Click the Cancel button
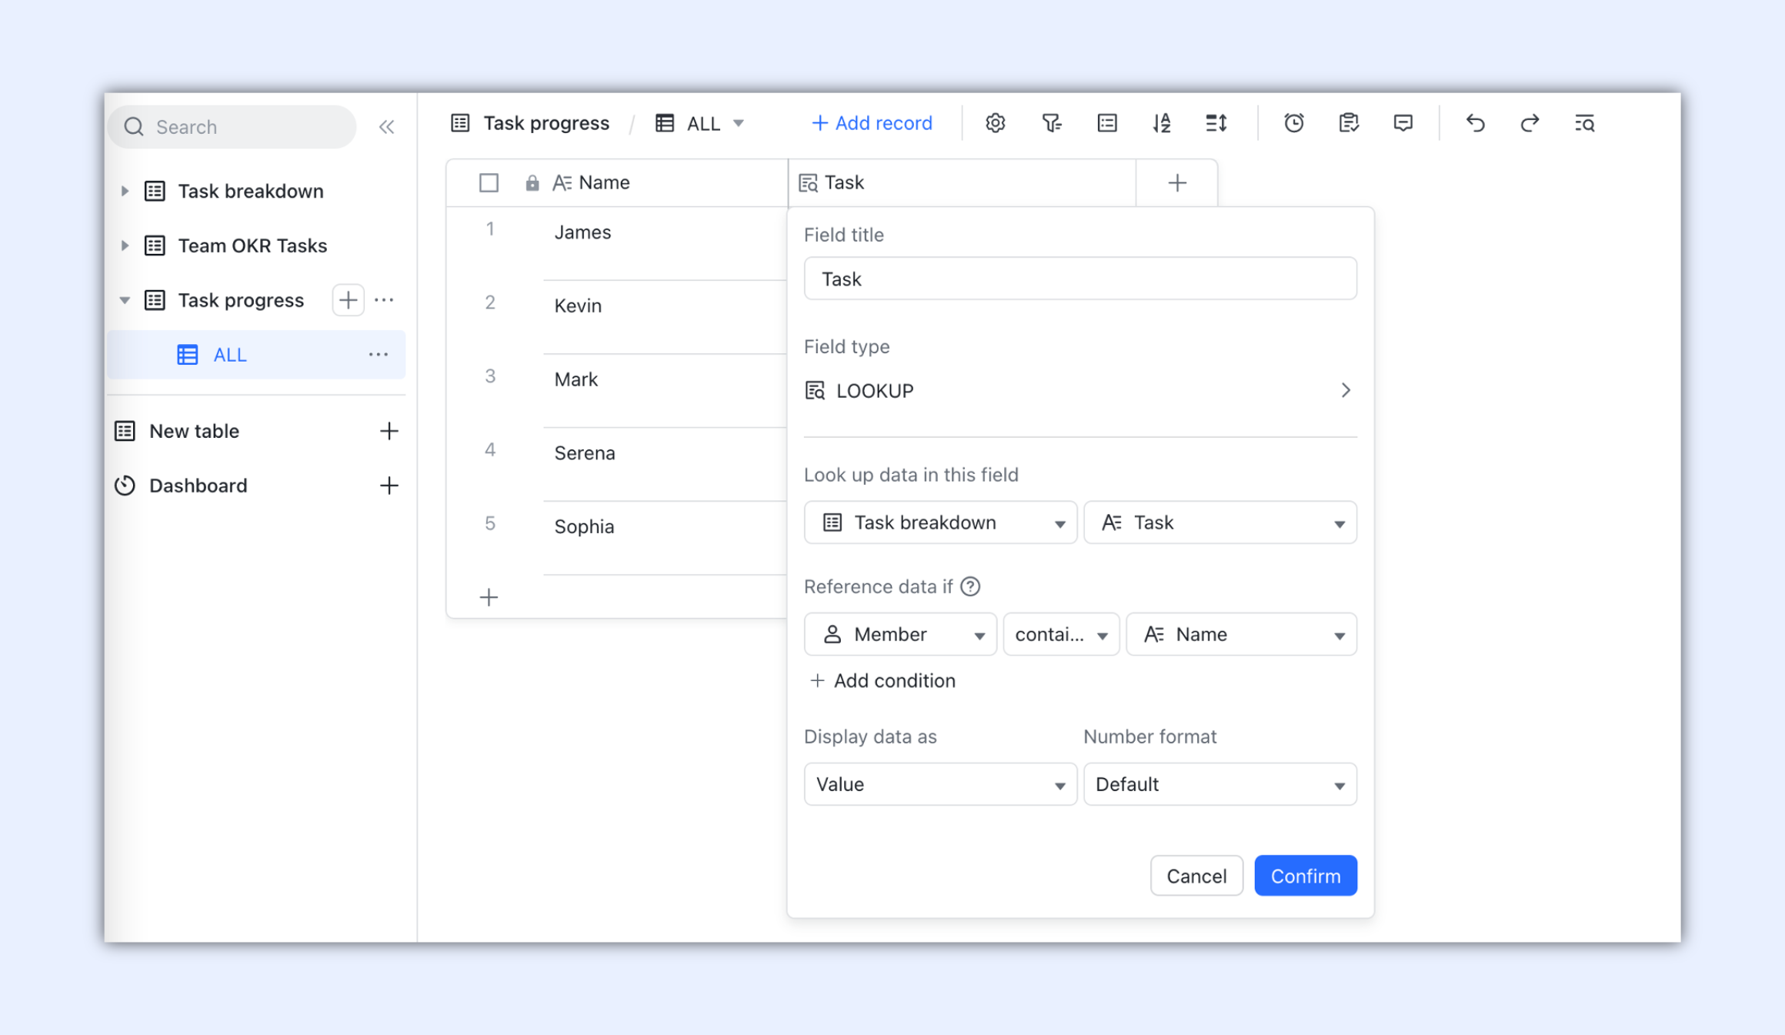 [x=1196, y=876]
